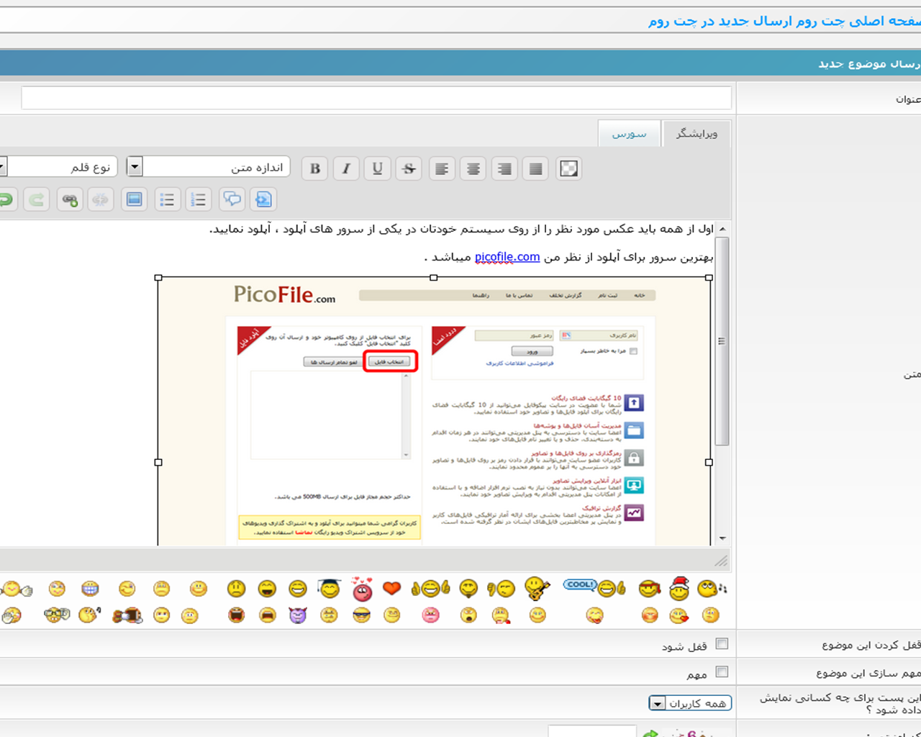921x737 pixels.
Task: Insert a hyperlink with link icon
Action: coord(70,199)
